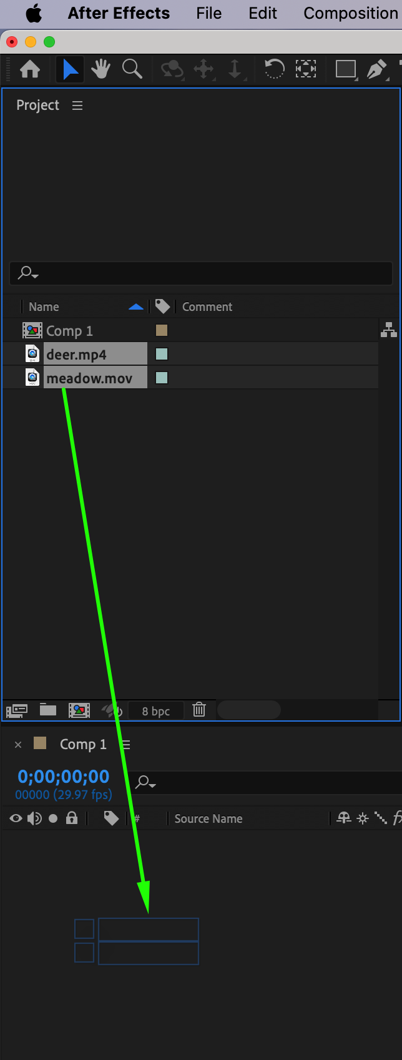
Task: Click the trash delete icon in Project panel
Action: coord(199,710)
